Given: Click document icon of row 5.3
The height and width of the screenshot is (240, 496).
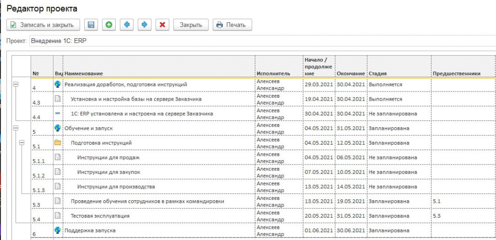Looking at the screenshot, I should click(x=58, y=201).
